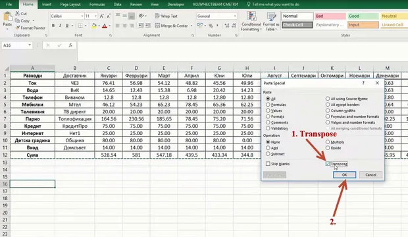
Task: Click the Font Color letter A icon
Action: coord(105,26)
